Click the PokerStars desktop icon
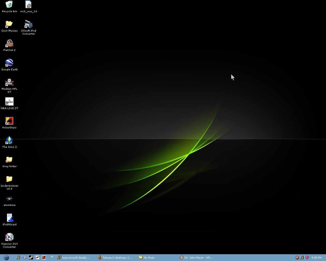This screenshot has width=326, height=261. (x=9, y=121)
